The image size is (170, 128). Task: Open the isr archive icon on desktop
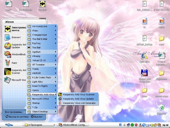tap(144, 21)
